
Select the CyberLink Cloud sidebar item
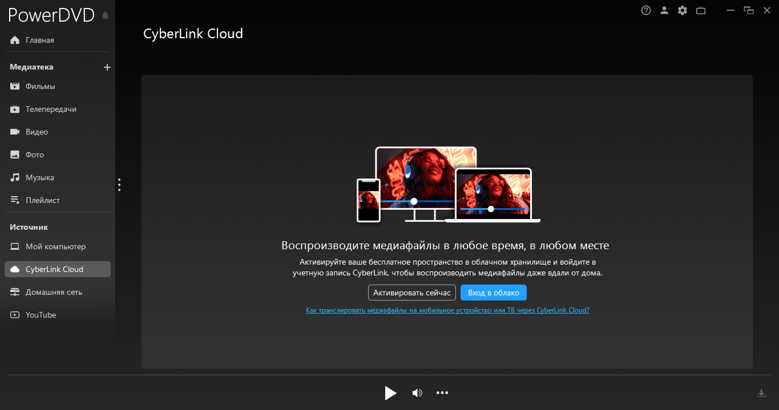pyautogui.click(x=57, y=269)
